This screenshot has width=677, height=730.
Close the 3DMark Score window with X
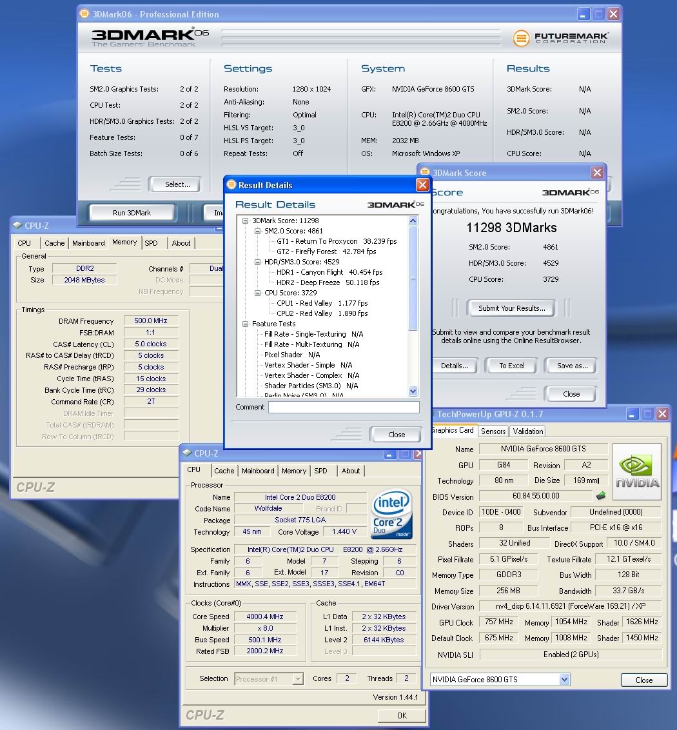point(598,173)
